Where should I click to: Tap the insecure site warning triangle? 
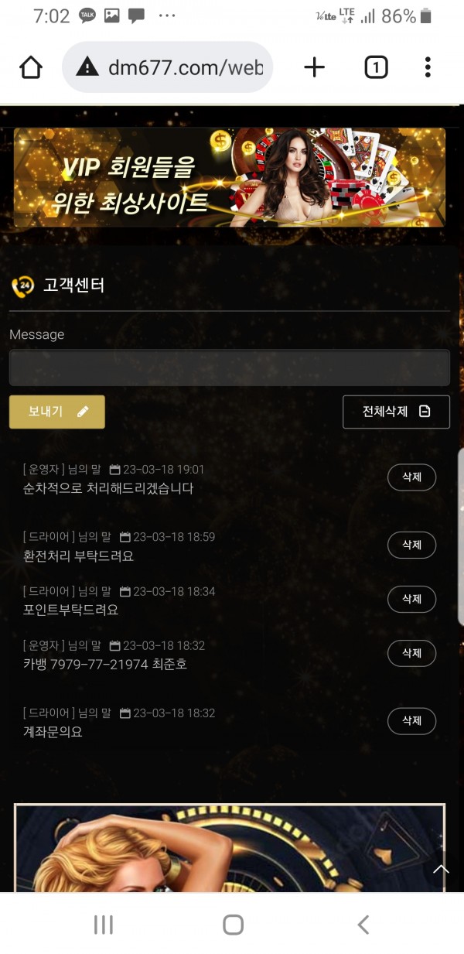pos(88,68)
